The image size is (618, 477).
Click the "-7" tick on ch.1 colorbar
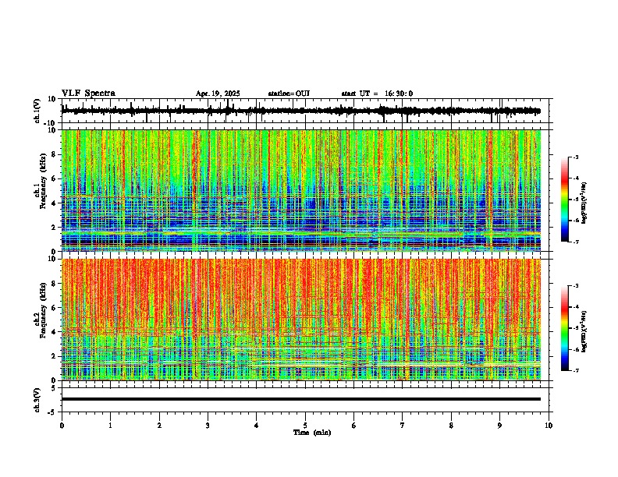tap(575, 242)
